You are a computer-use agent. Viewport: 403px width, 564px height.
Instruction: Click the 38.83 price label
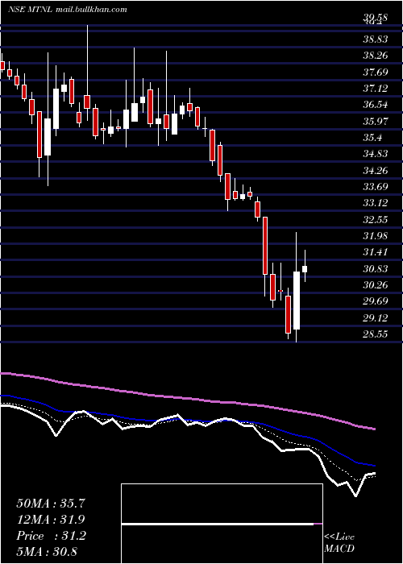tap(376, 39)
